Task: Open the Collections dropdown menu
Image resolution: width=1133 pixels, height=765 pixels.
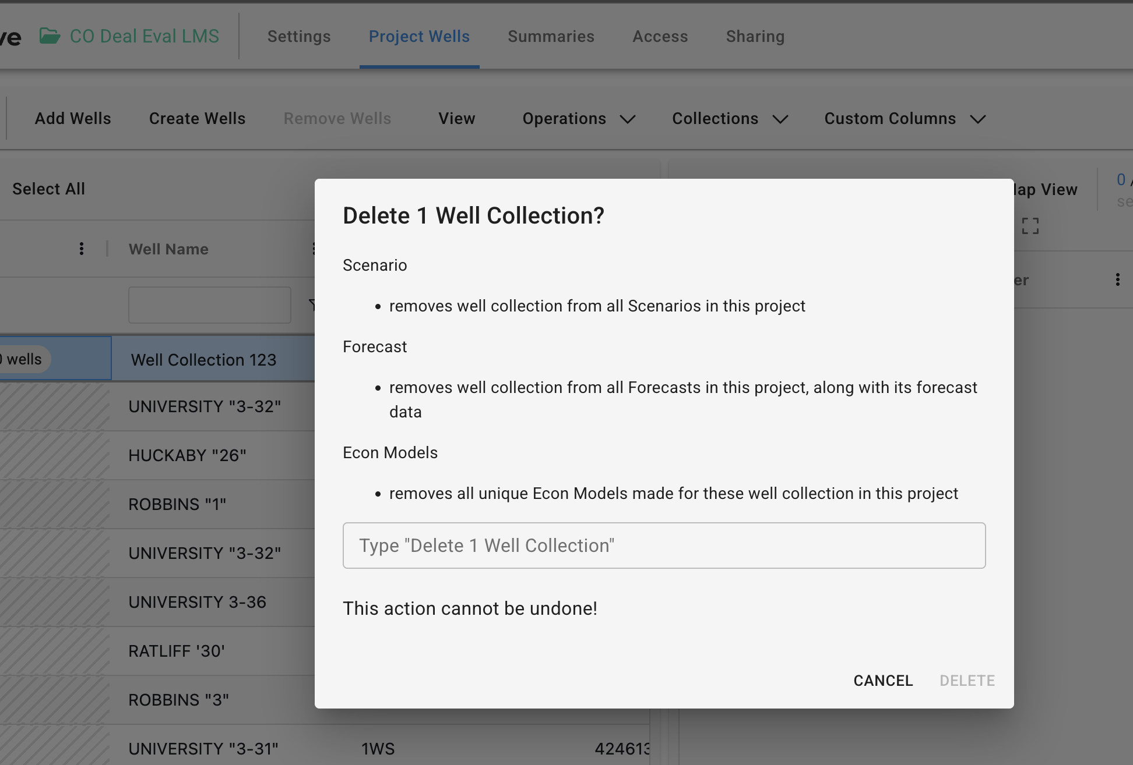Action: click(730, 119)
